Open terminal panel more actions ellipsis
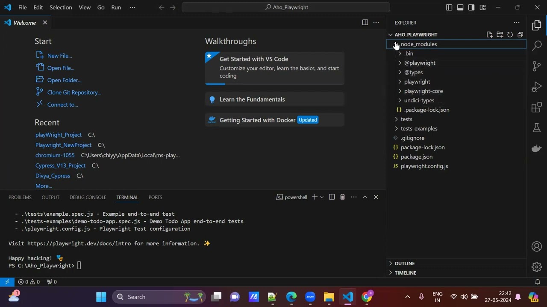 [x=354, y=197]
